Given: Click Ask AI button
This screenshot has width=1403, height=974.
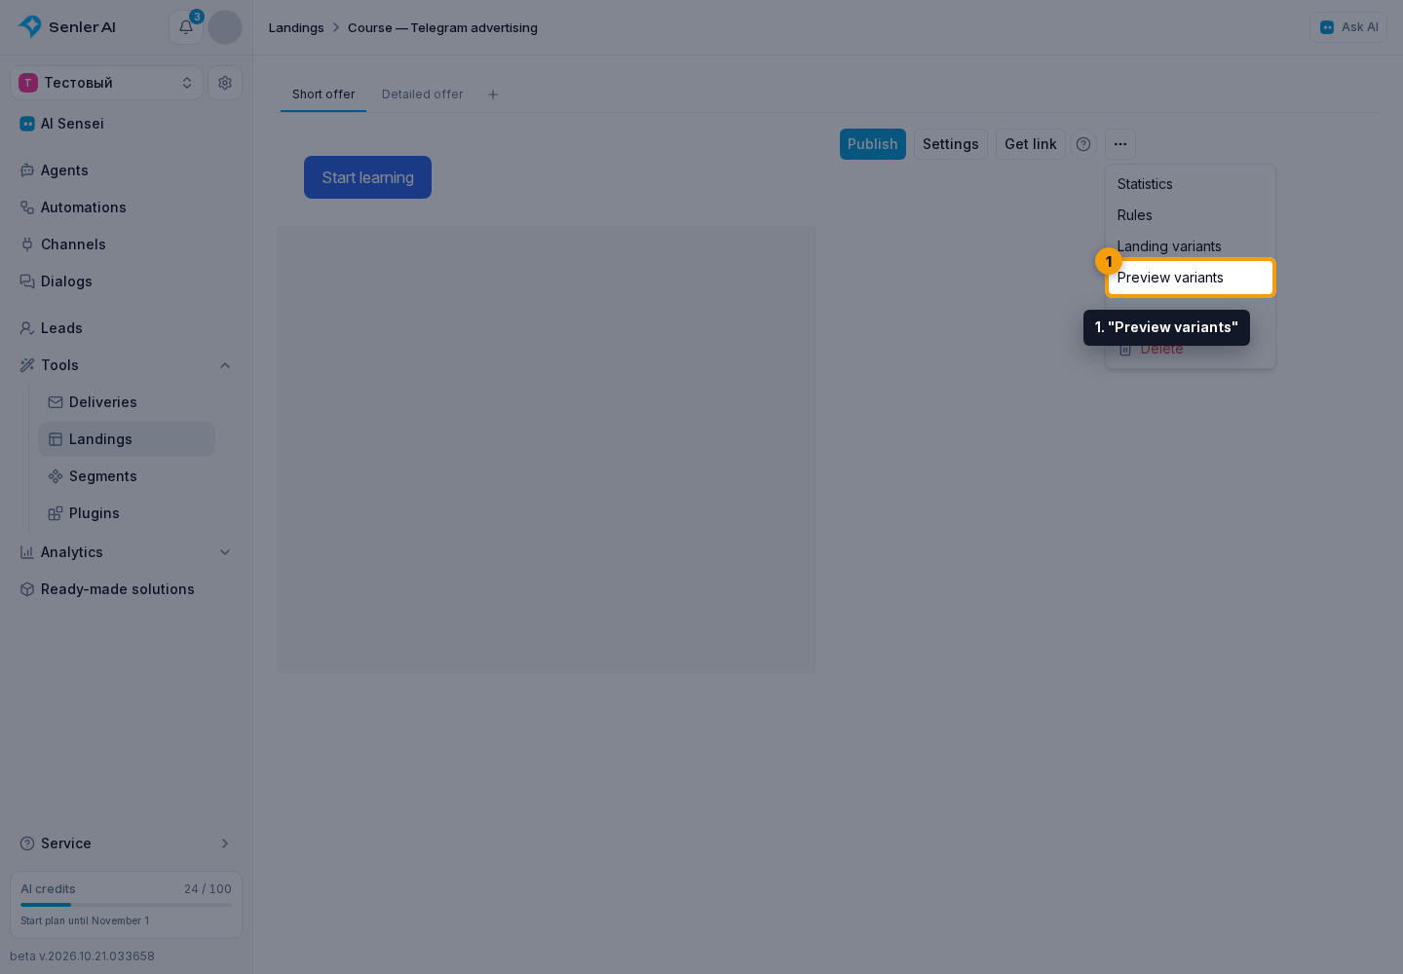Looking at the screenshot, I should pyautogui.click(x=1348, y=27).
